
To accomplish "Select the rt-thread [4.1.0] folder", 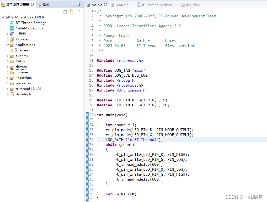I will pos(28,89).
